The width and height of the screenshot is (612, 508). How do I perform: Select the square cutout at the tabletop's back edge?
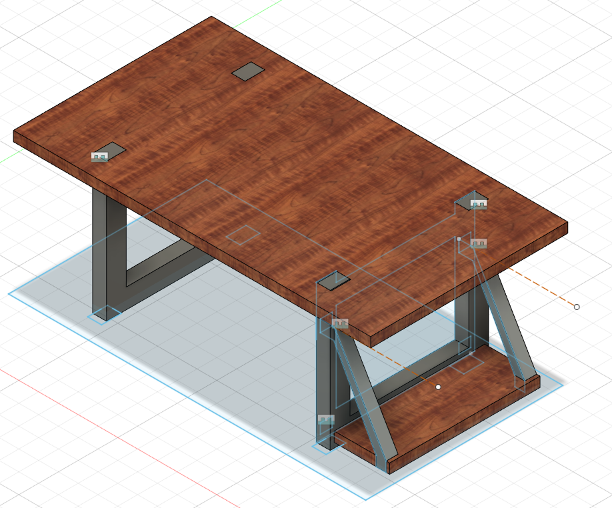point(248,71)
